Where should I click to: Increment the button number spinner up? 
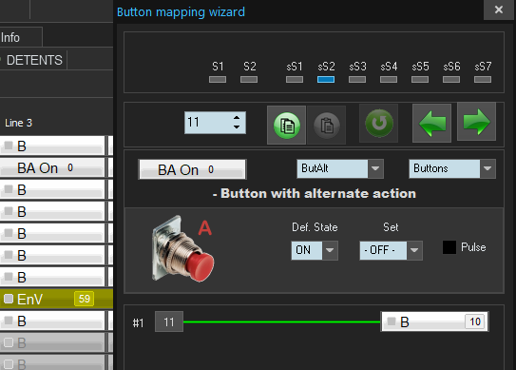(237, 118)
